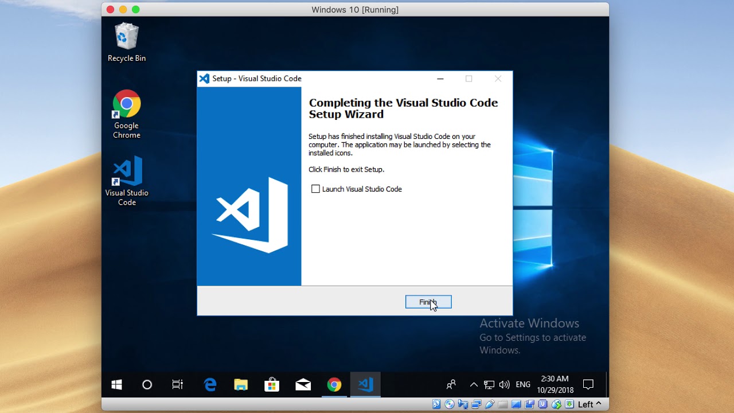Click VirtualBox keyboard capture indicator

[x=569, y=404]
